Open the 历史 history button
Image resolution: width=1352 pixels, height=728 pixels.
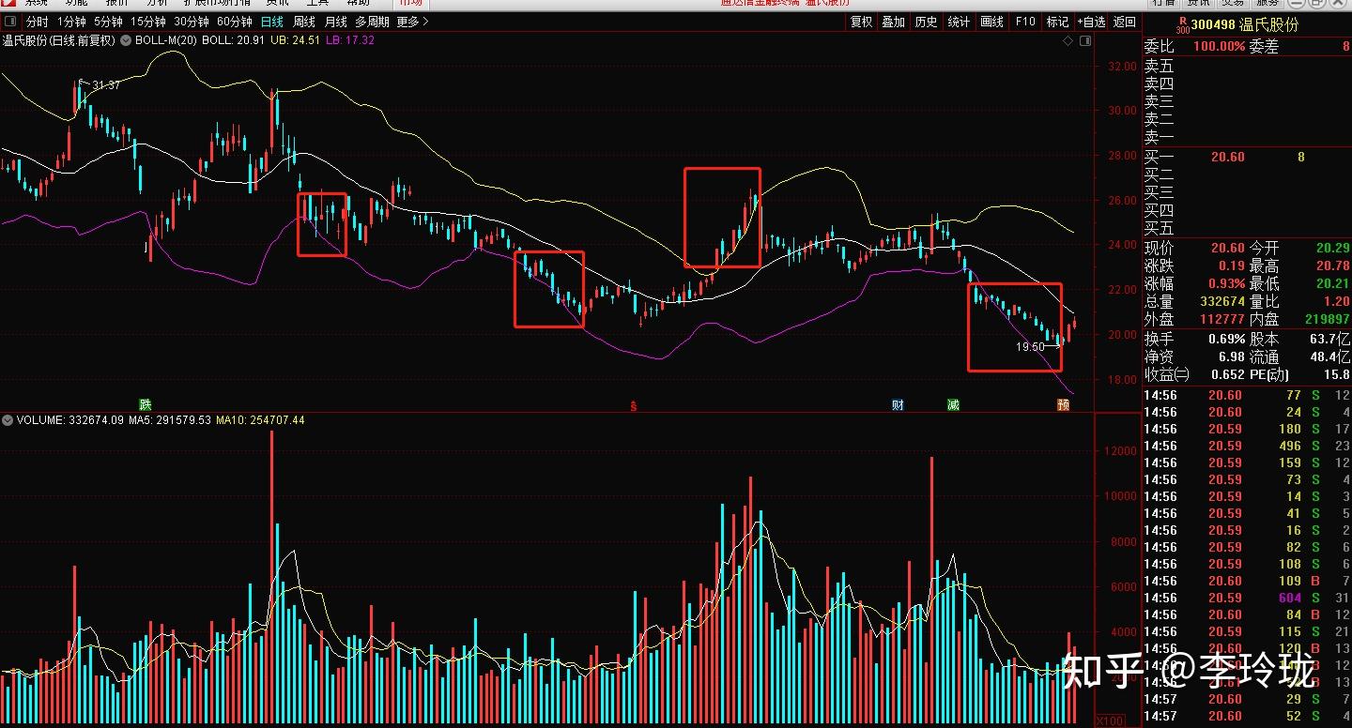(x=926, y=22)
